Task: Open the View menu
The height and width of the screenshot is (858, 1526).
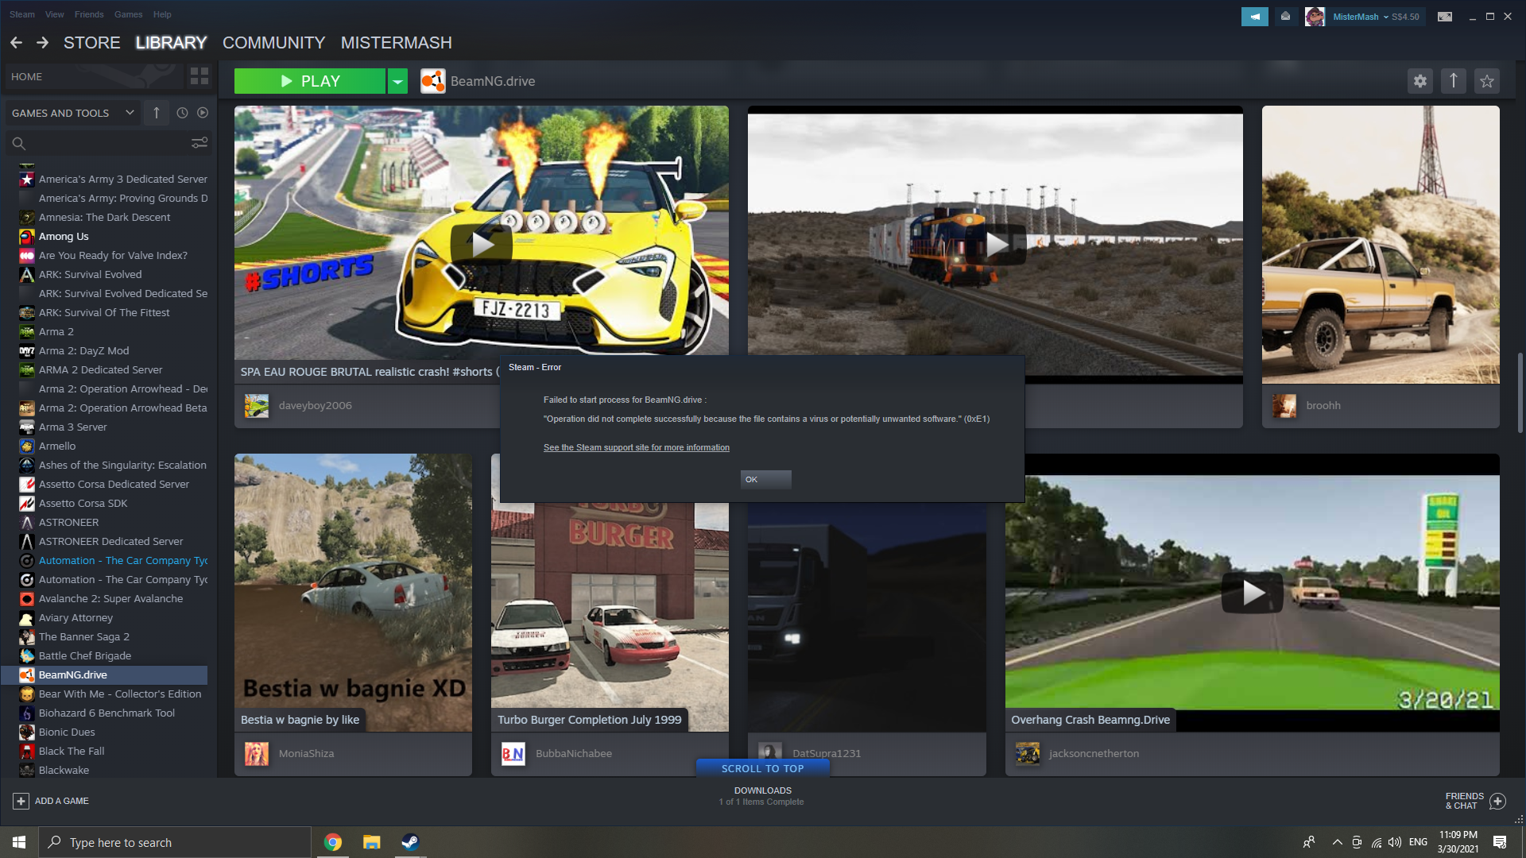Action: pos(55,14)
